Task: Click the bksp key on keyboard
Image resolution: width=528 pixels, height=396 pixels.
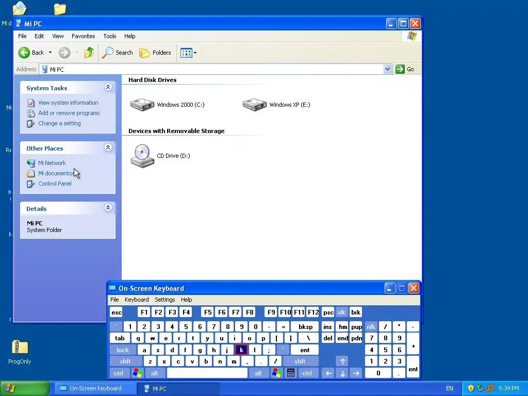Action: point(305,326)
